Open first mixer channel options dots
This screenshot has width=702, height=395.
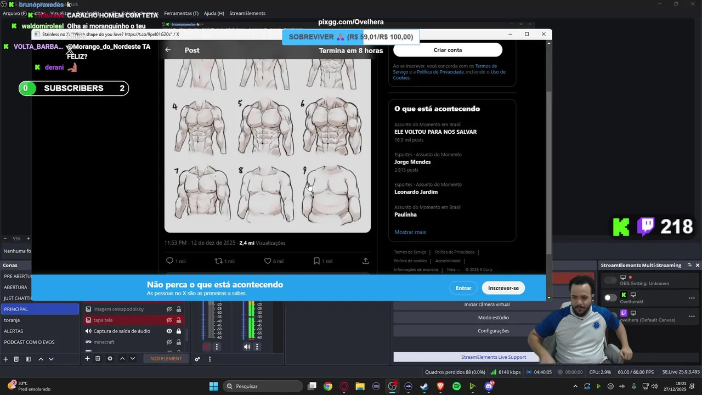[x=217, y=347]
